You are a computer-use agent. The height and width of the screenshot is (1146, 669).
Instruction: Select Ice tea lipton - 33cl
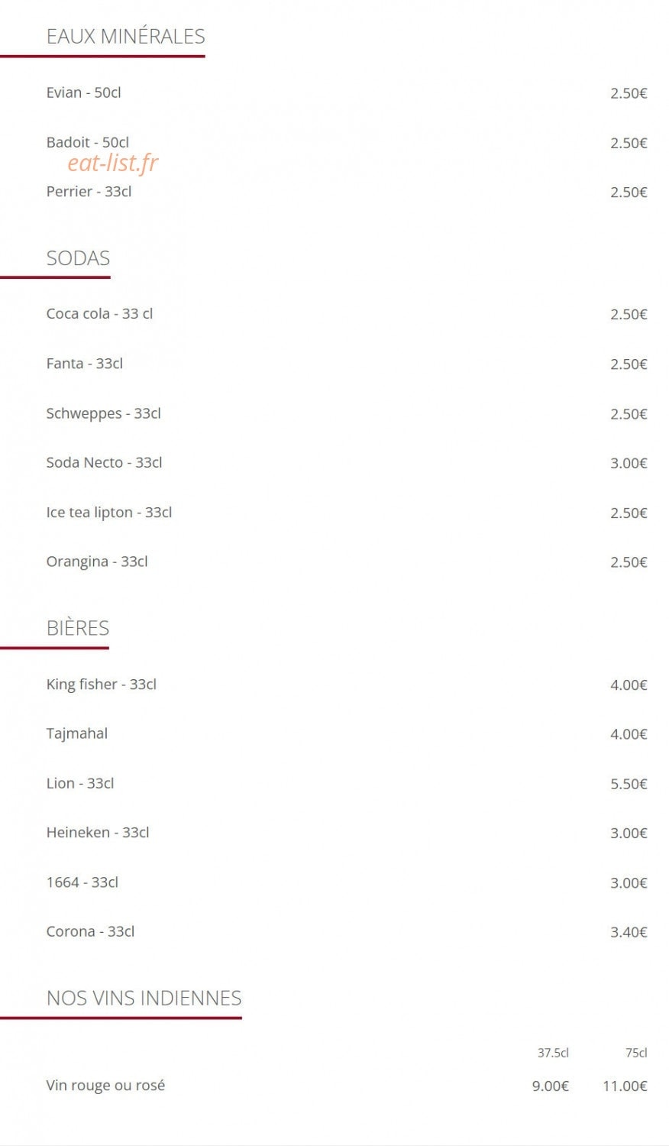click(x=109, y=512)
